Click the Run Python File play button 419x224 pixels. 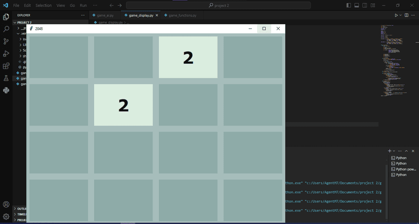[x=396, y=15]
